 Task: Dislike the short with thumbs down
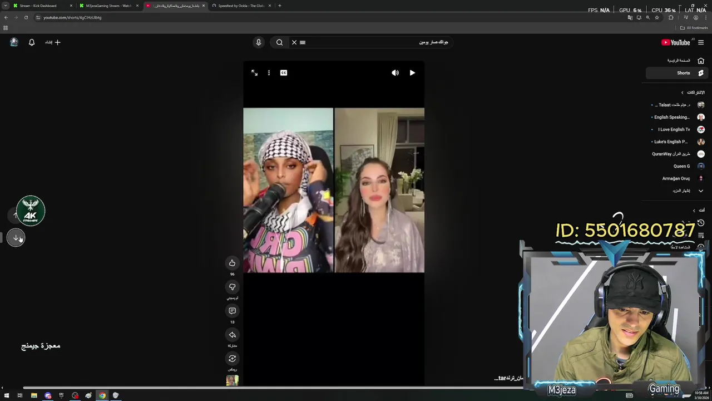point(232,287)
